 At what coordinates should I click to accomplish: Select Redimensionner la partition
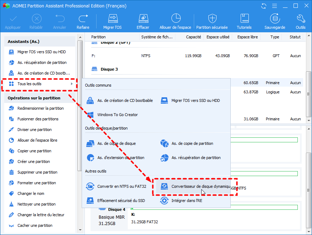[40, 108]
